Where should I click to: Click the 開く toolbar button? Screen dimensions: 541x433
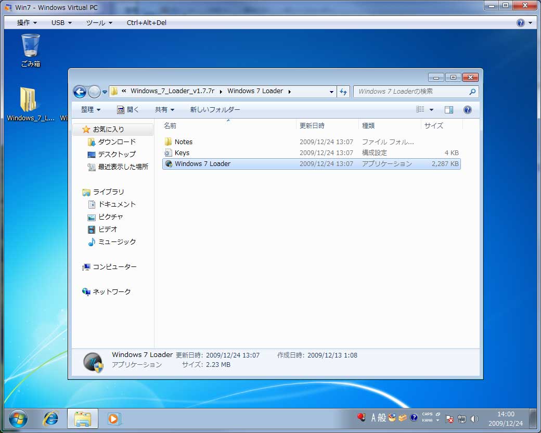(x=128, y=109)
